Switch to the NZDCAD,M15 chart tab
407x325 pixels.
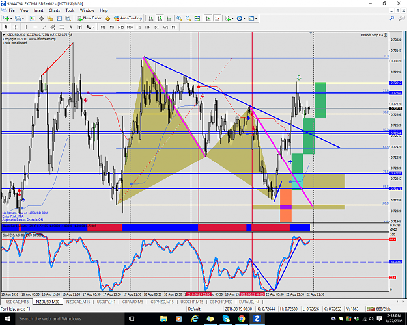[x=78, y=302]
